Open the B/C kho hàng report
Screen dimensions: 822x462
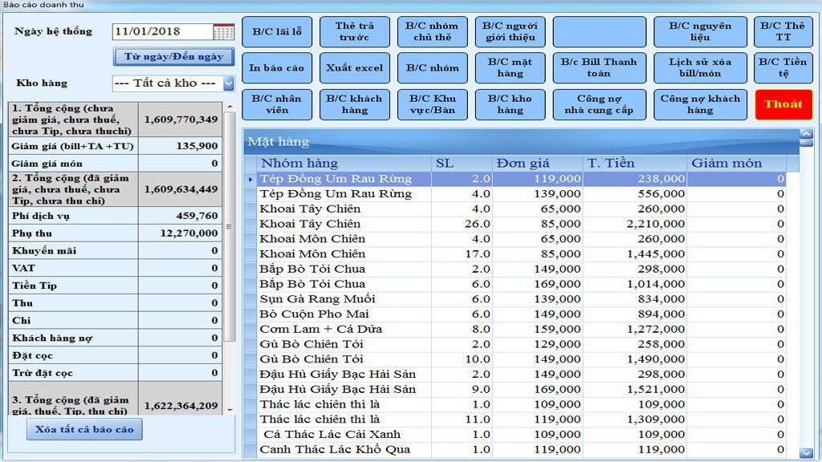pos(510,105)
